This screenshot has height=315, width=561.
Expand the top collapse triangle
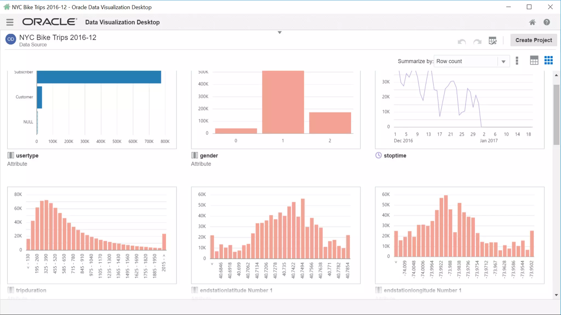(279, 33)
